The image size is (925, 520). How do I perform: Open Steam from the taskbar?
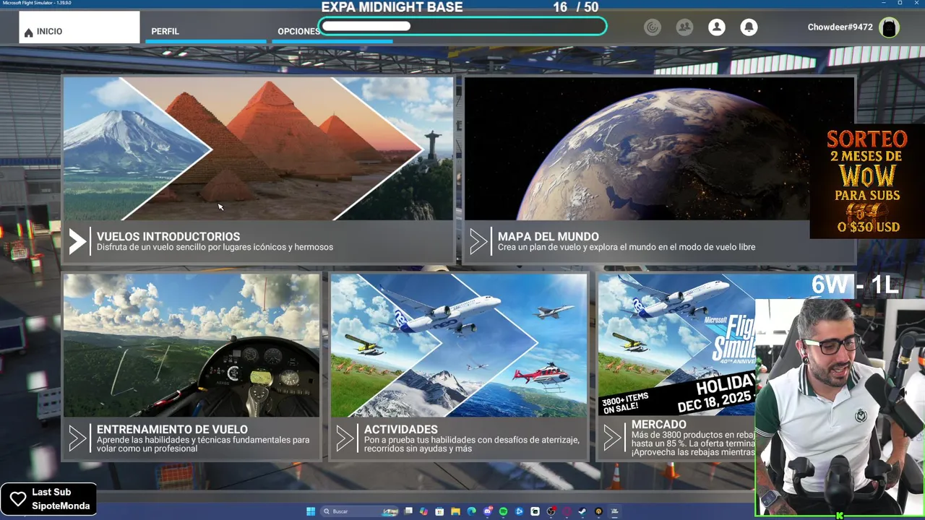coord(582,511)
